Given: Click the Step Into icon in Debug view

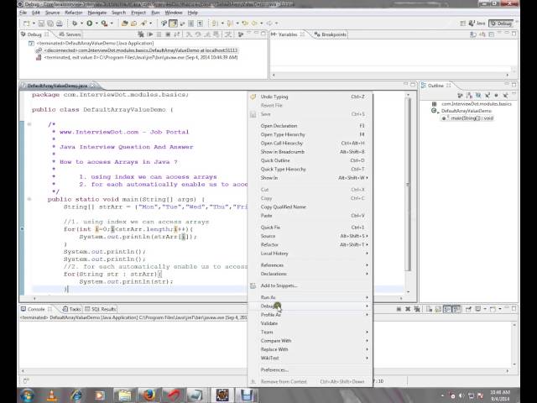Looking at the screenshot, I should click(189, 34).
